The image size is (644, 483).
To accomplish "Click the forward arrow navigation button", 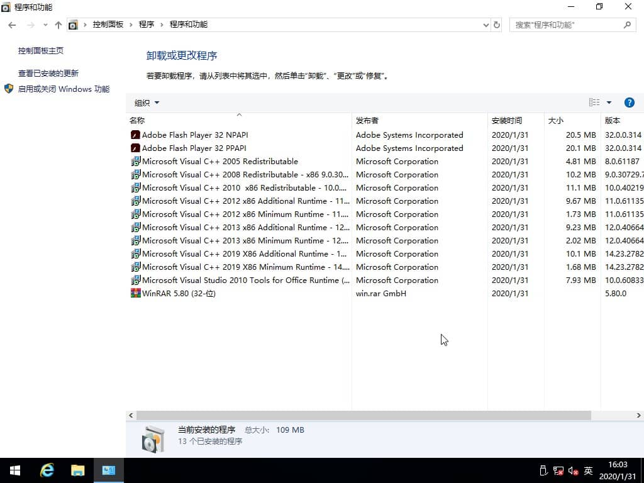I will (31, 25).
